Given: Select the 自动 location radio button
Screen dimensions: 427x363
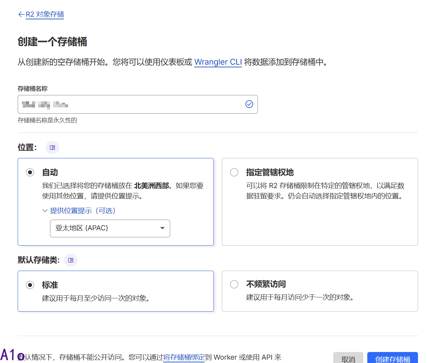Looking at the screenshot, I should [x=30, y=172].
